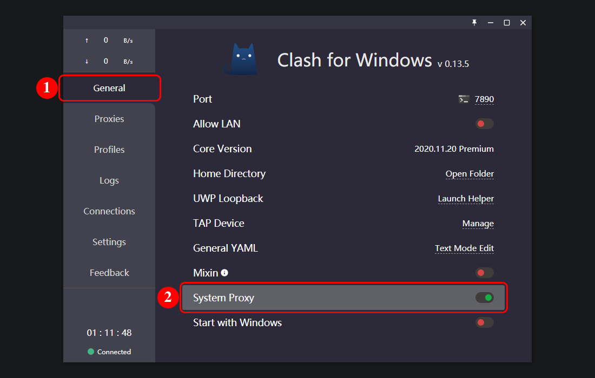Screen dimensions: 595x378
Task: Click the green Connected status dot
Action: pos(90,352)
